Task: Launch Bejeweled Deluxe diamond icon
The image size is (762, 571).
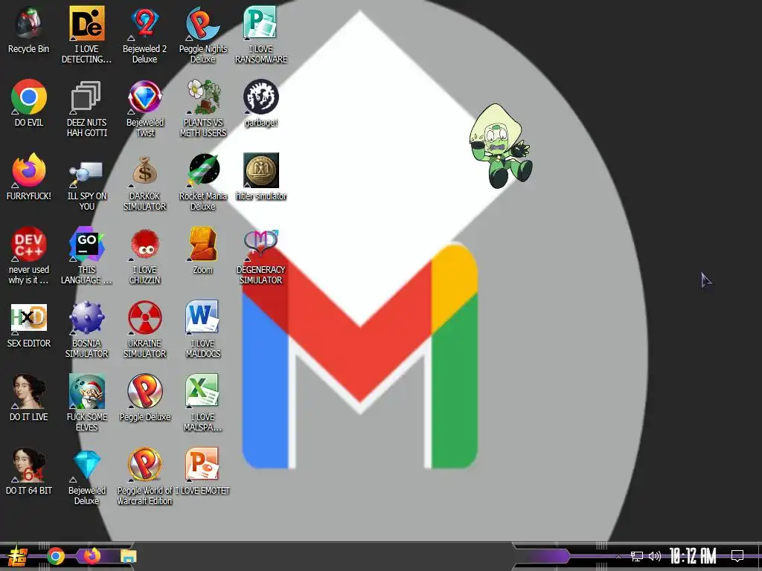Action: (86, 465)
